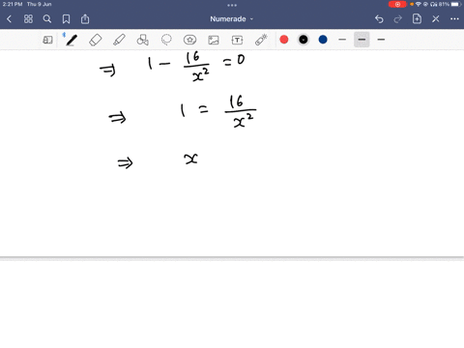Tap the battery indicator in status bar
464x348 pixels.
[x=456, y=4]
